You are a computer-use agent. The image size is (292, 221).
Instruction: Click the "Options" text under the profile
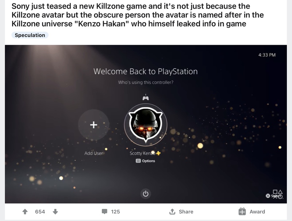click(x=149, y=161)
